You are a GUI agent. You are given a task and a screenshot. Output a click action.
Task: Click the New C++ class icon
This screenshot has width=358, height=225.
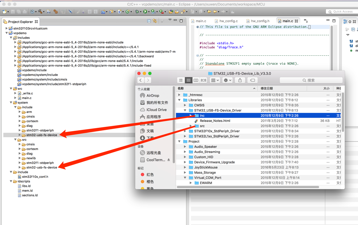(x=128, y=11)
